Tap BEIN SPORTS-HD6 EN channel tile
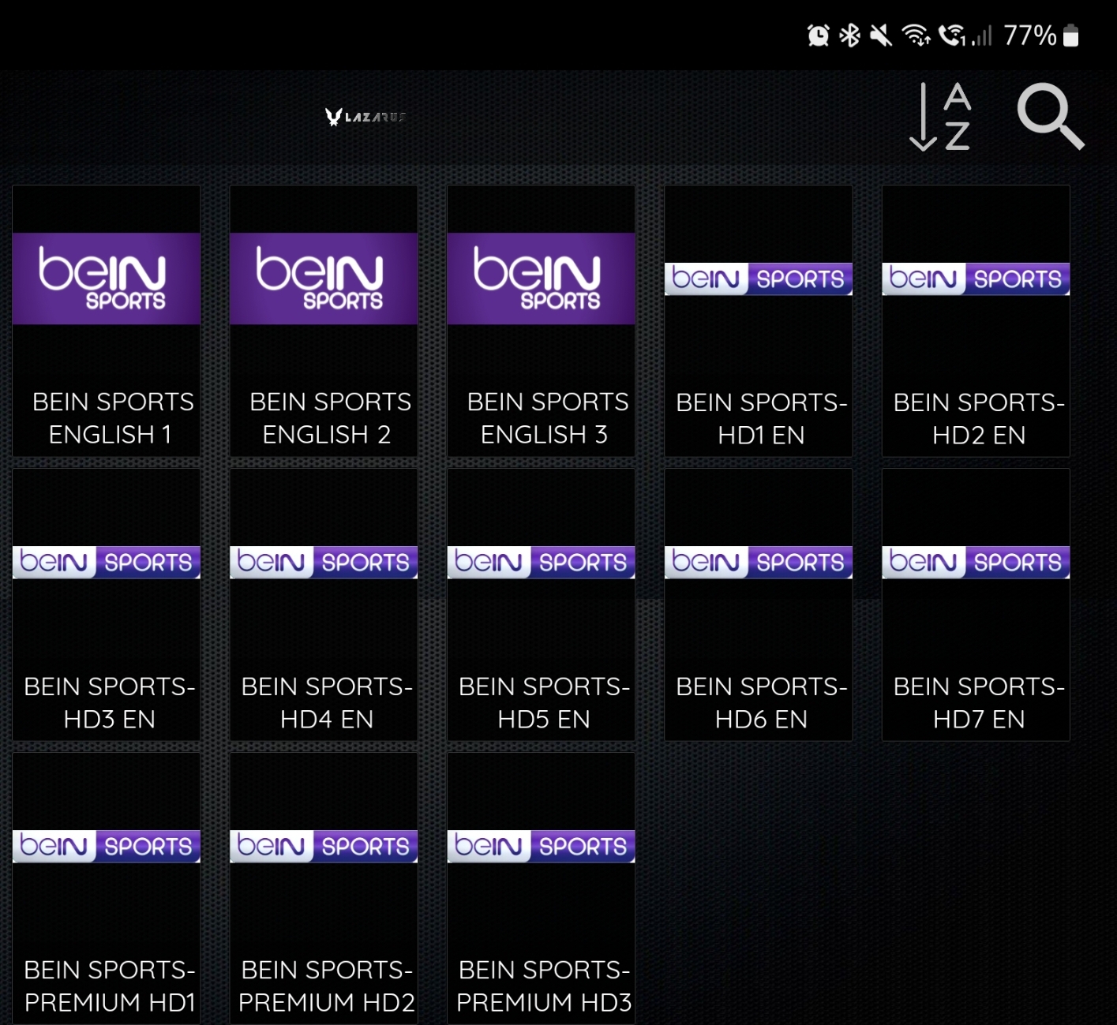The width and height of the screenshot is (1117, 1025). click(759, 605)
